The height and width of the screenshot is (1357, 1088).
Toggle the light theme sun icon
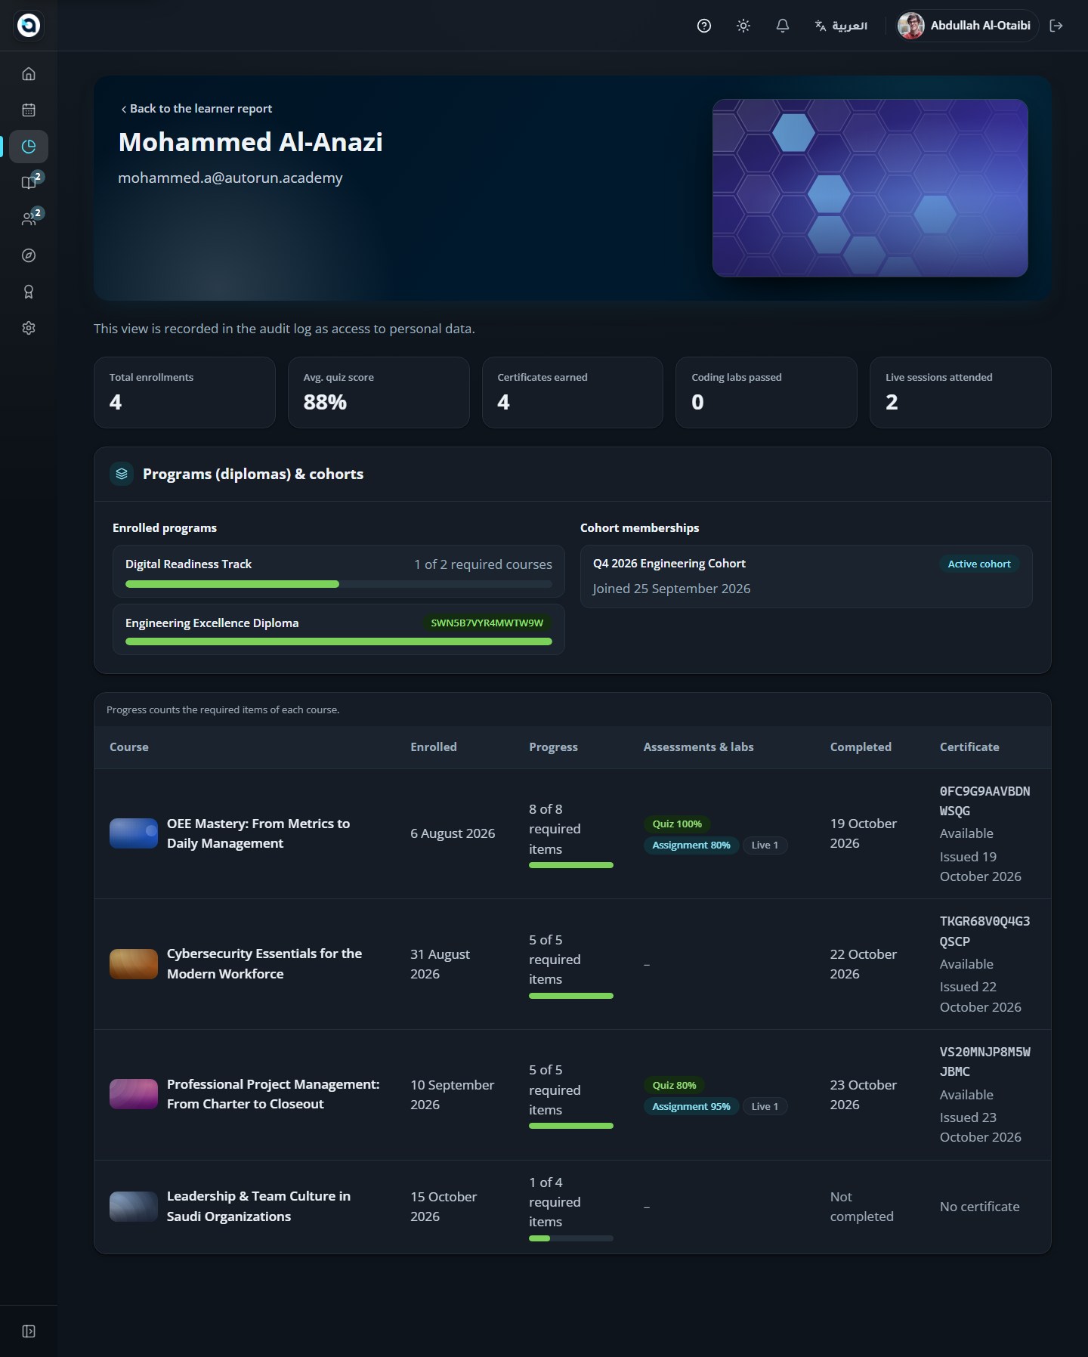(x=743, y=26)
